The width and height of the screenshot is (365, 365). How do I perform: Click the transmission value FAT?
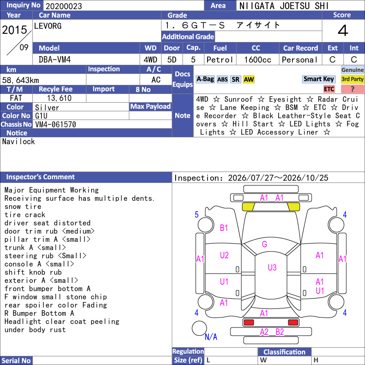(x=16, y=98)
